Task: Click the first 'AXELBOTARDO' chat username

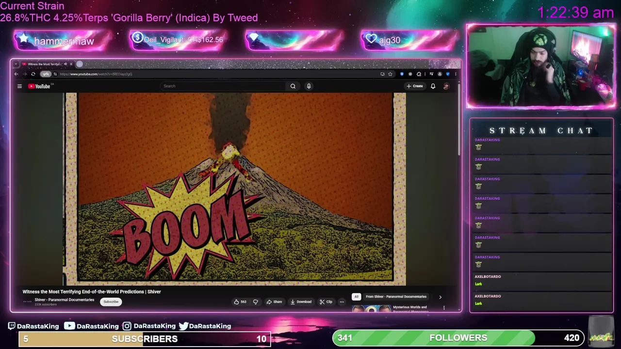Action: click(488, 276)
